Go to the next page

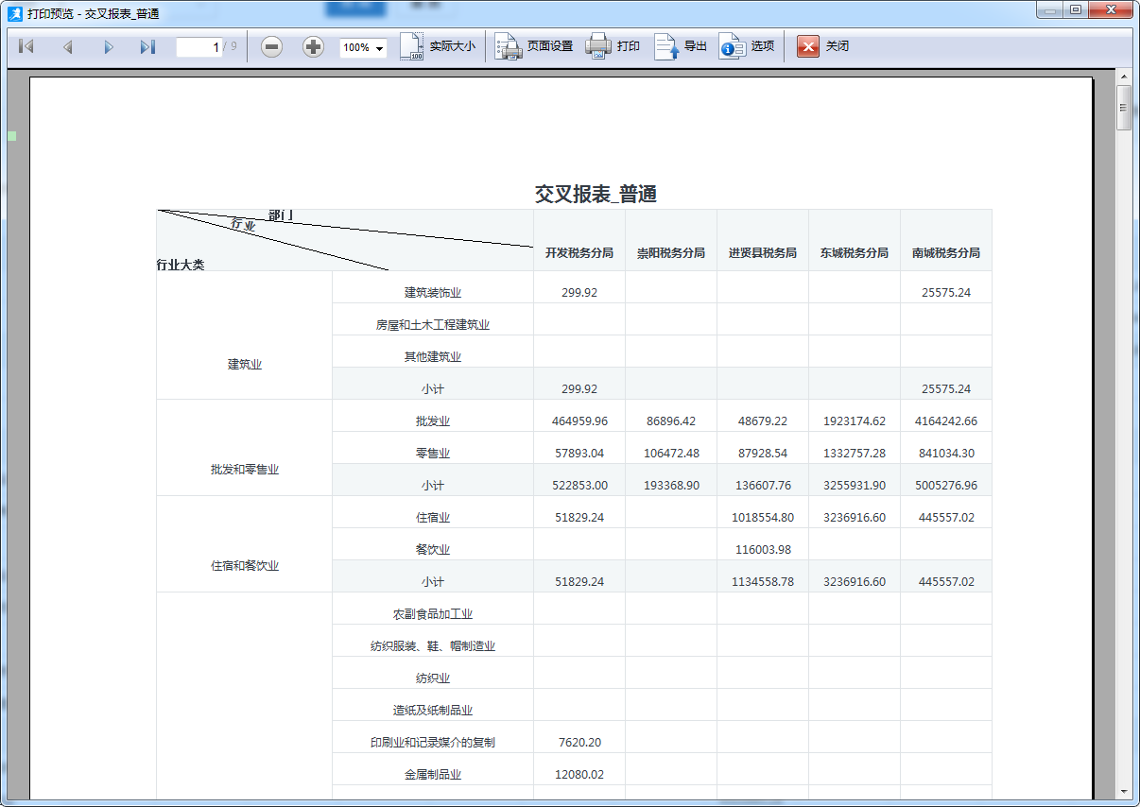[x=108, y=46]
